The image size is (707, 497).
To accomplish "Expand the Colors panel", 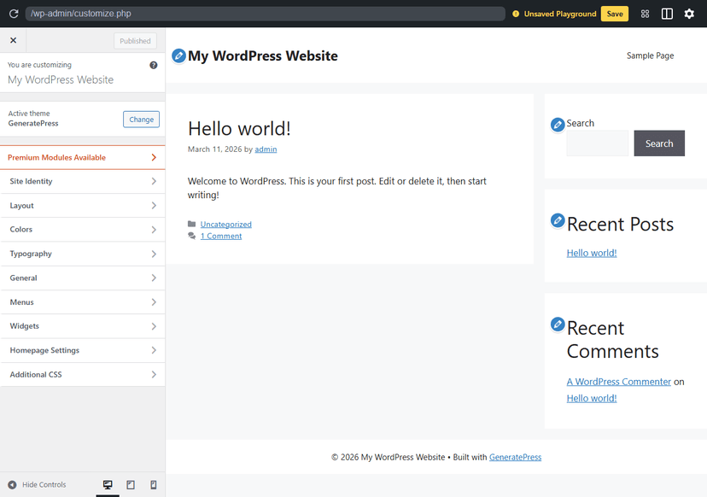I will (x=83, y=229).
